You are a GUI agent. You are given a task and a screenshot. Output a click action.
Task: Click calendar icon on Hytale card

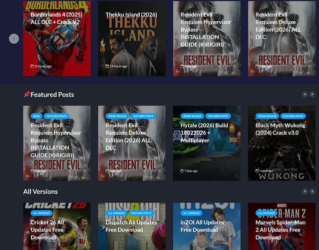click(x=182, y=170)
